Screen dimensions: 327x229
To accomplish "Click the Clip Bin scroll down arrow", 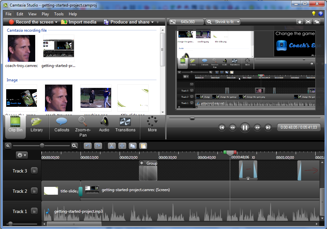I will (x=163, y=112).
